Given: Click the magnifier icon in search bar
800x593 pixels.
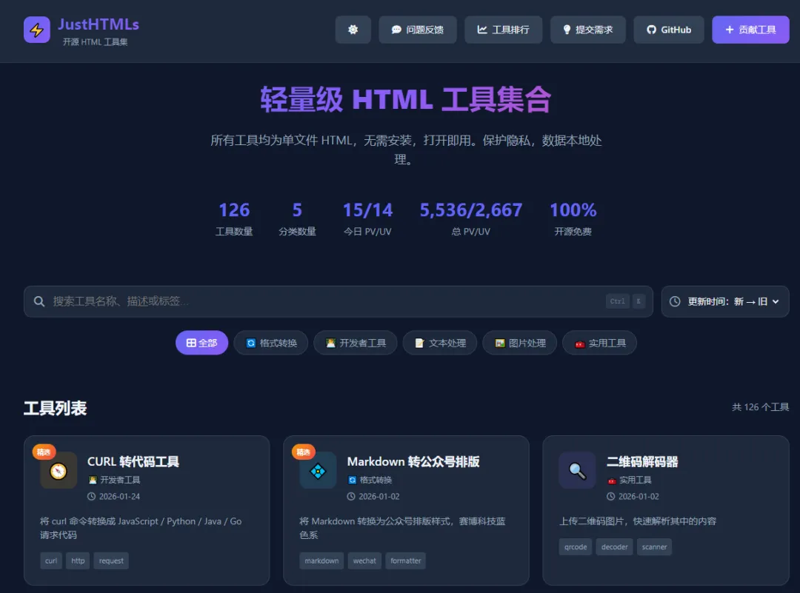Looking at the screenshot, I should [x=39, y=301].
